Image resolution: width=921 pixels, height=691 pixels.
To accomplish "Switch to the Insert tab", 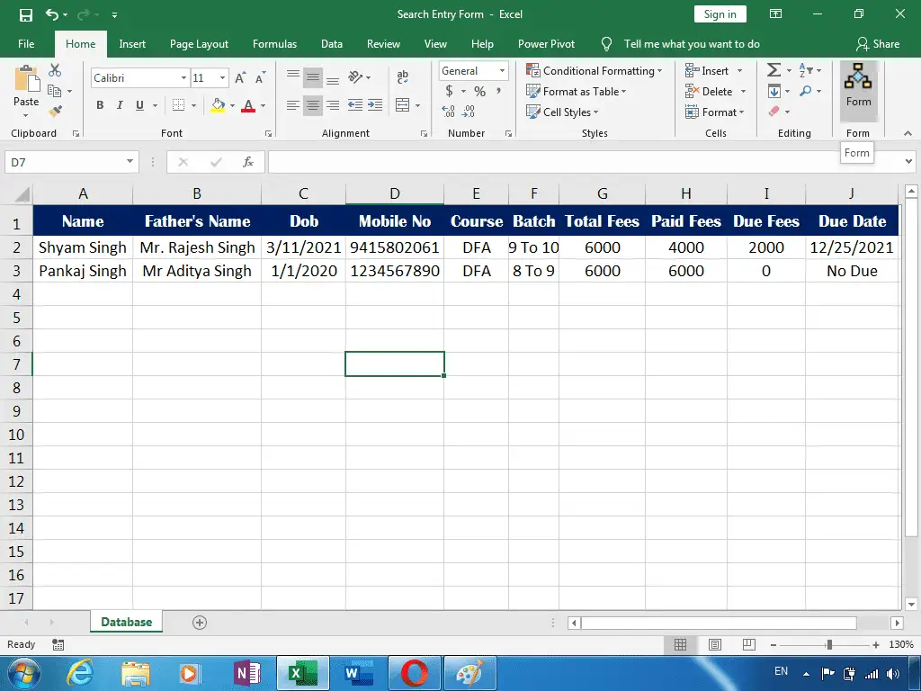I will [132, 44].
